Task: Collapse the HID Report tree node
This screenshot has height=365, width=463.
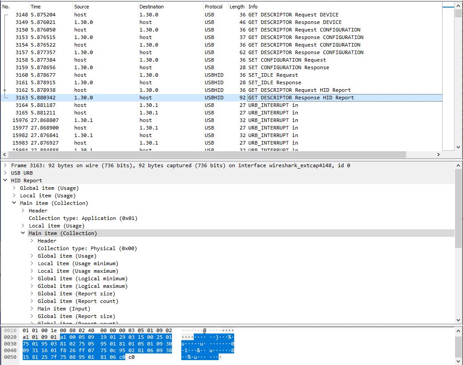Action: click(x=5, y=181)
